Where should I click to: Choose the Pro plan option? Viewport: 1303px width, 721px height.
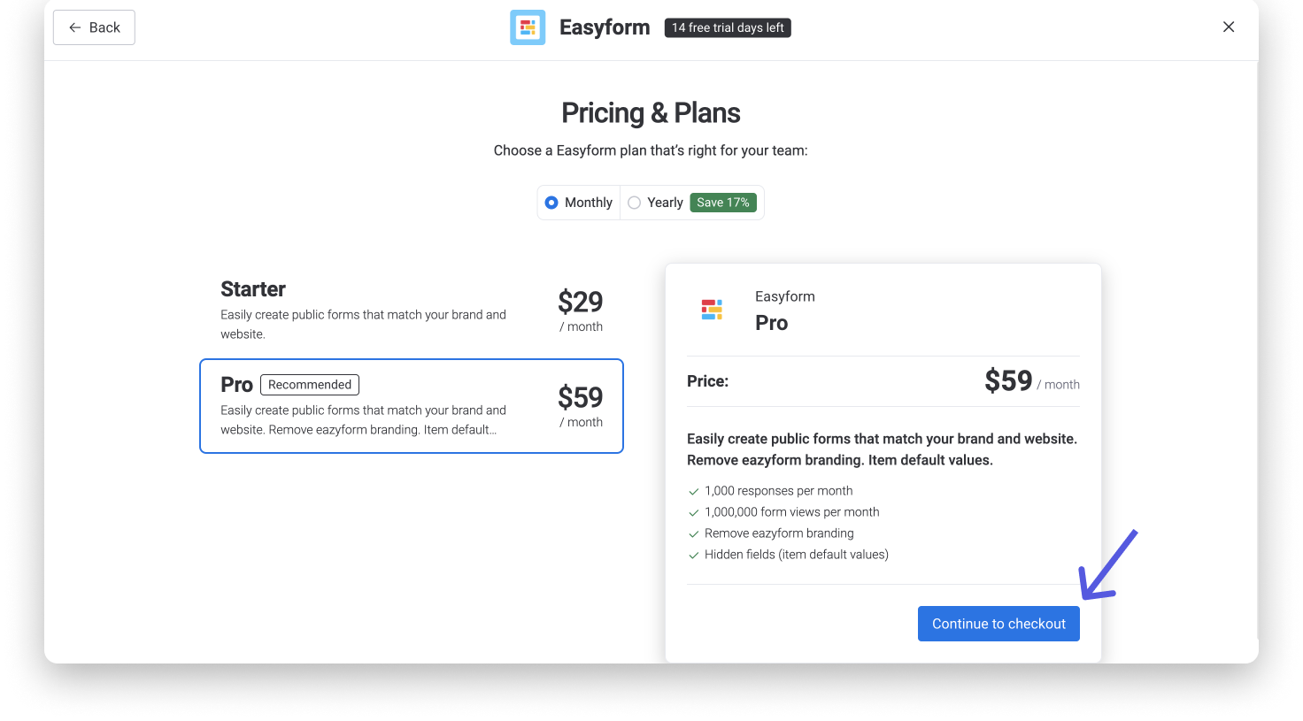tap(412, 406)
